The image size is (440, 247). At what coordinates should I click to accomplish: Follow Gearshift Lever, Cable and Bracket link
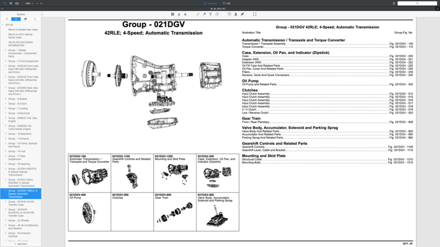point(327,150)
